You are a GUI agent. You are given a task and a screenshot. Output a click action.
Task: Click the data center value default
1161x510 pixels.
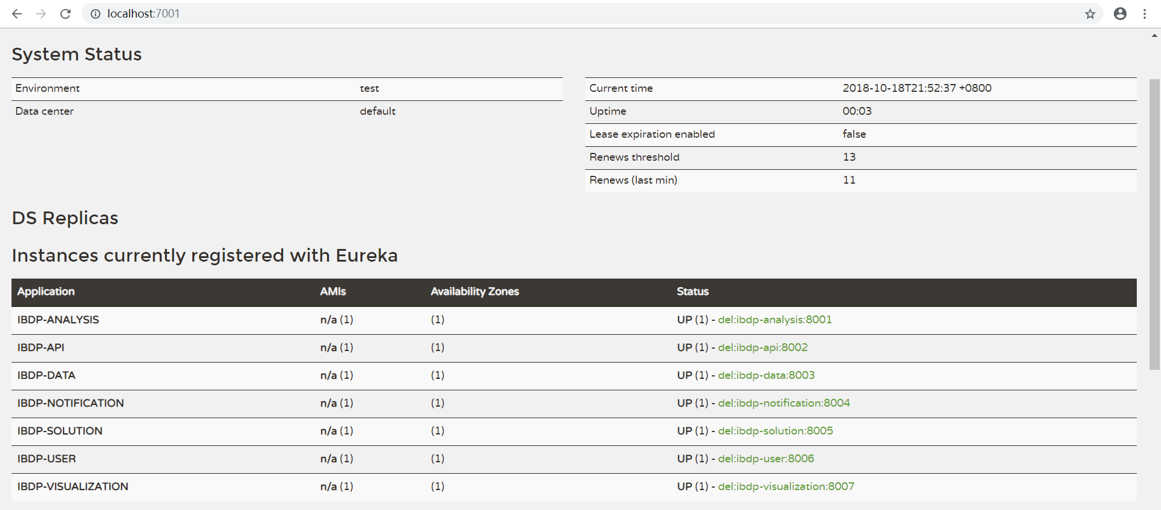point(378,111)
